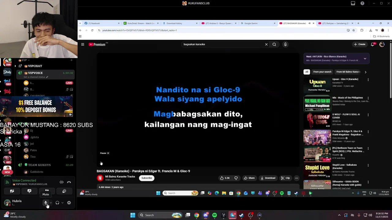Switch to Google Gemini browser tab
The width and height of the screenshot is (392, 220).
259,23
